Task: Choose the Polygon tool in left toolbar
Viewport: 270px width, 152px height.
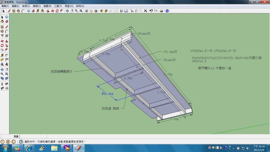Action: [2, 36]
